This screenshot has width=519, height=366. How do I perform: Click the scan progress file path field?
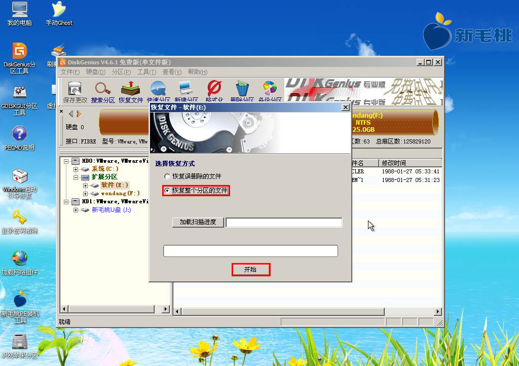point(284,223)
